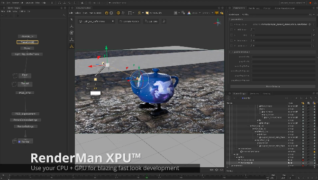Click the white color swatch in viewer overlay

[95, 93]
